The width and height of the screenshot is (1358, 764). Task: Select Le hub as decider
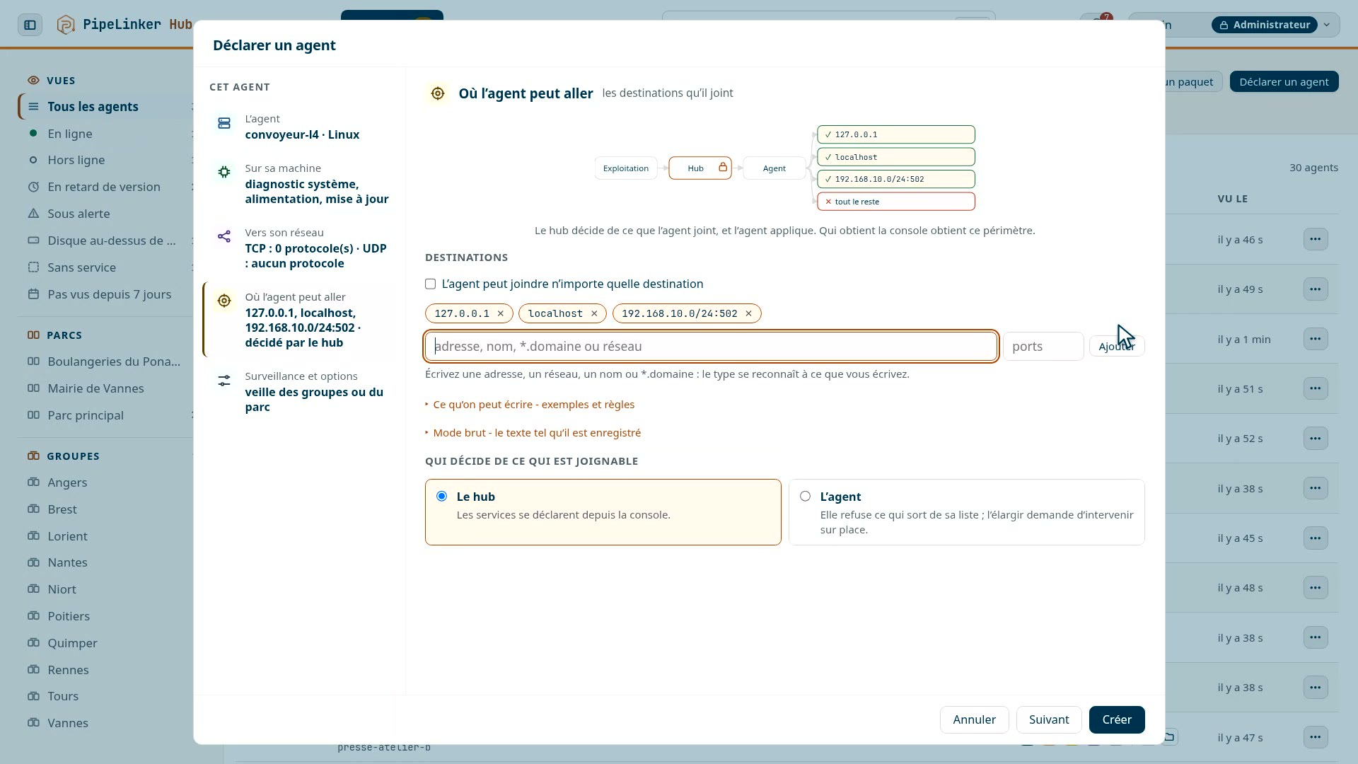tap(603, 512)
